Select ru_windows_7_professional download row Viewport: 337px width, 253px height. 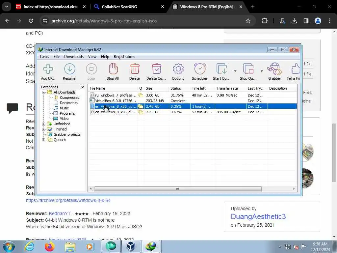coord(193,95)
